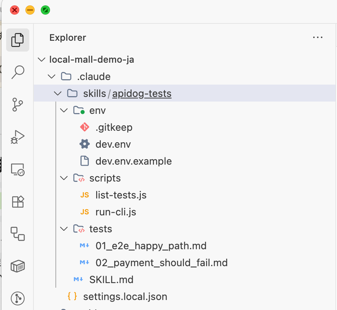The width and height of the screenshot is (337, 310).
Task: Select the env folder label
Action: 98,110
